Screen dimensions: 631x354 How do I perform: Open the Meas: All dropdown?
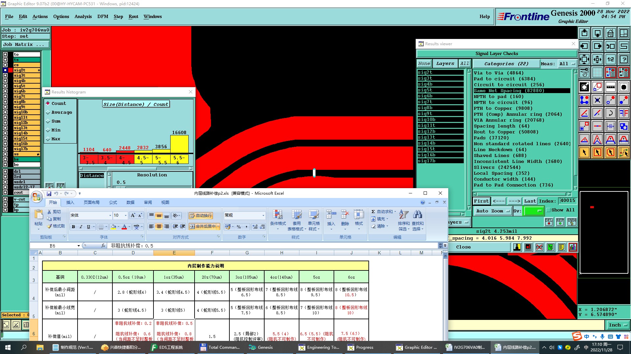(x=567, y=64)
